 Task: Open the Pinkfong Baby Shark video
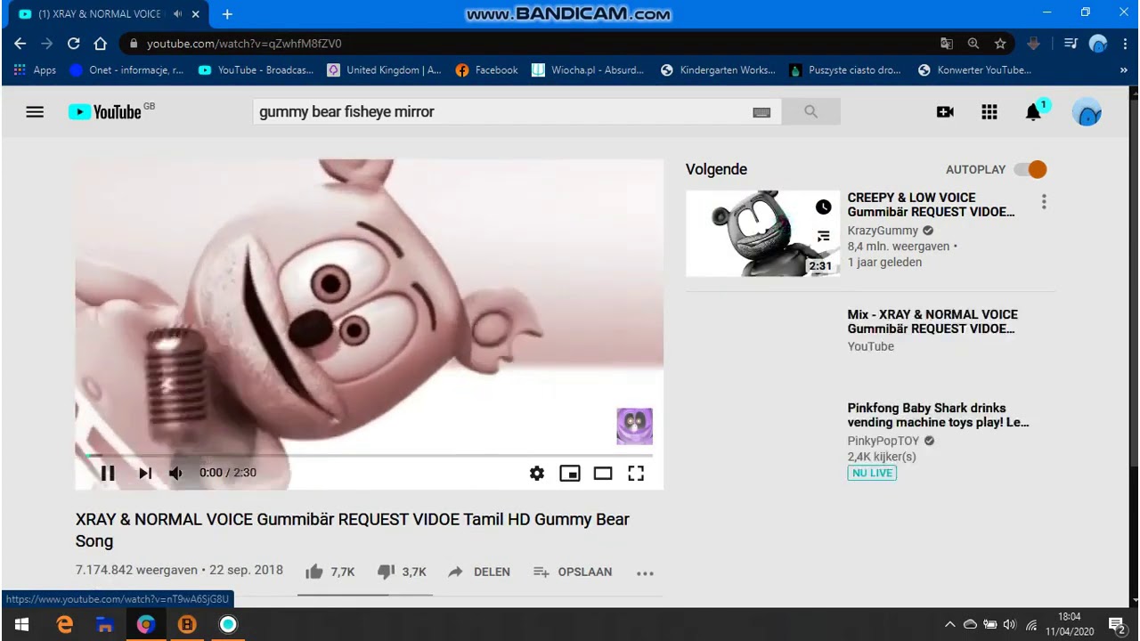938,415
